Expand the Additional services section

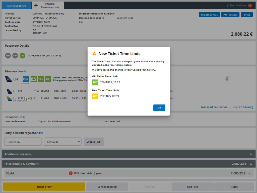(x=251, y=154)
